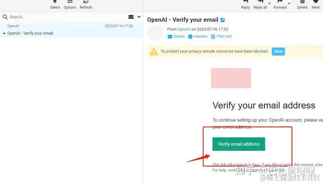Switch to Plain text view
Image resolution: width=323 pixels, height=184 pixels.
[222, 36]
